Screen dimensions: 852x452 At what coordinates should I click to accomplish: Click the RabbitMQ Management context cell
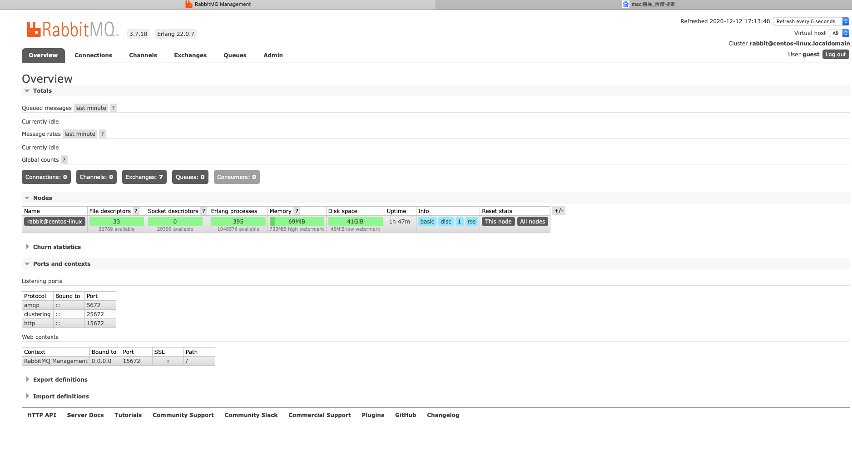pyautogui.click(x=56, y=361)
